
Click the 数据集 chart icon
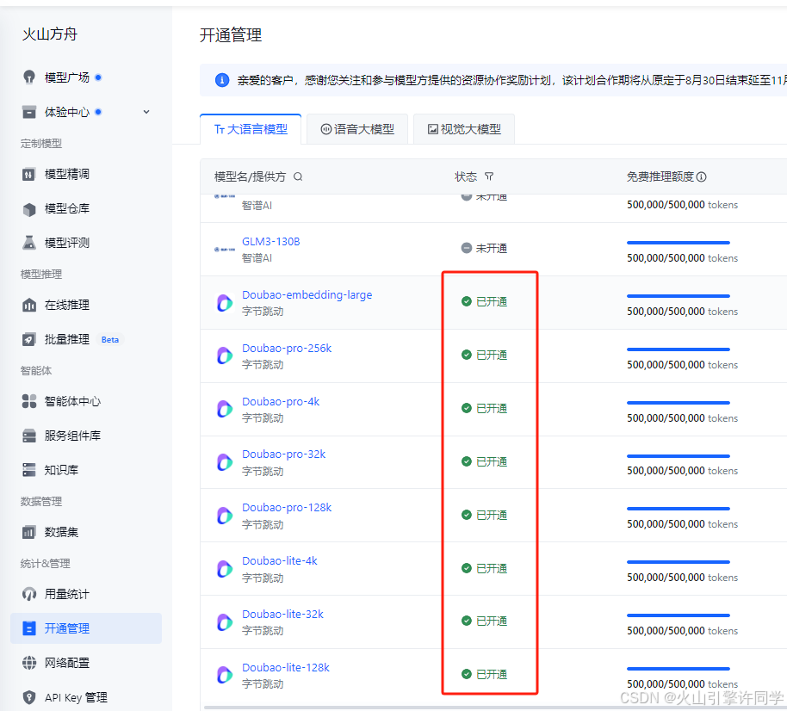[29, 532]
